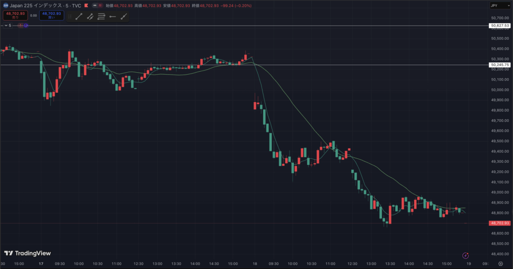Pick the multi-line Fibonacci retracement tool
The height and width of the screenshot is (269, 513).
click(x=101, y=16)
